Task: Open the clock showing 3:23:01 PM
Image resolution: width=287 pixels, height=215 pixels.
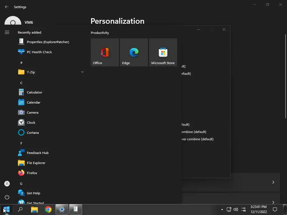Action: (x=258, y=209)
